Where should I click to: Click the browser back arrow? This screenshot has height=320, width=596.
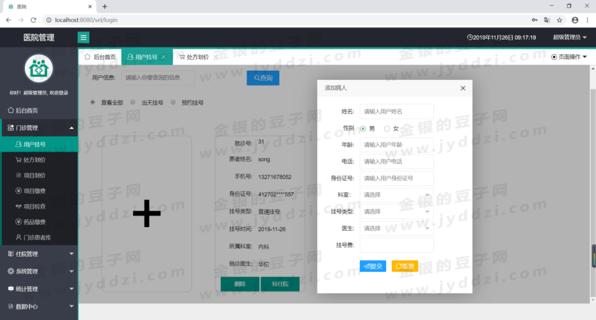point(8,20)
